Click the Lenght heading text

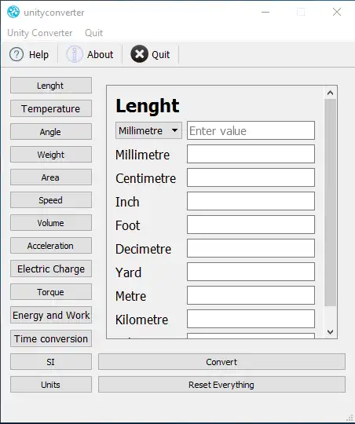(148, 106)
